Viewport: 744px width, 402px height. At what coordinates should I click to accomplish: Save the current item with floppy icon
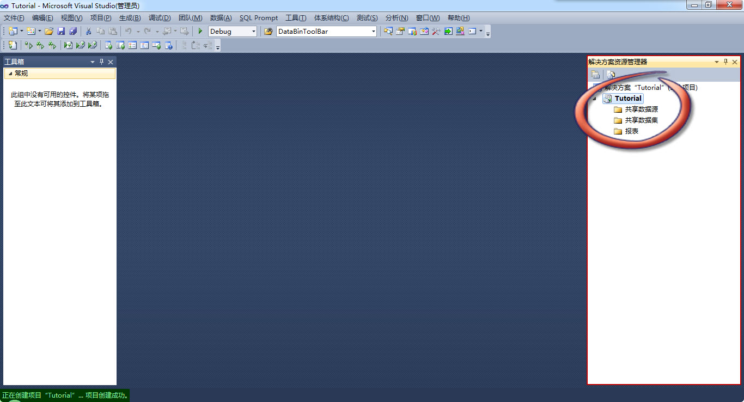point(61,32)
